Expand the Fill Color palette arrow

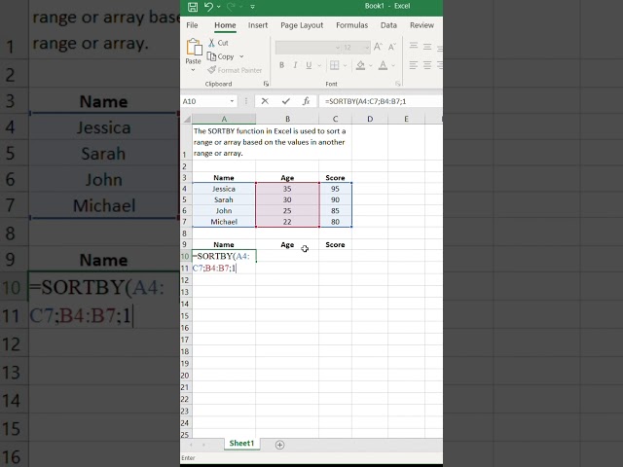[x=371, y=65]
